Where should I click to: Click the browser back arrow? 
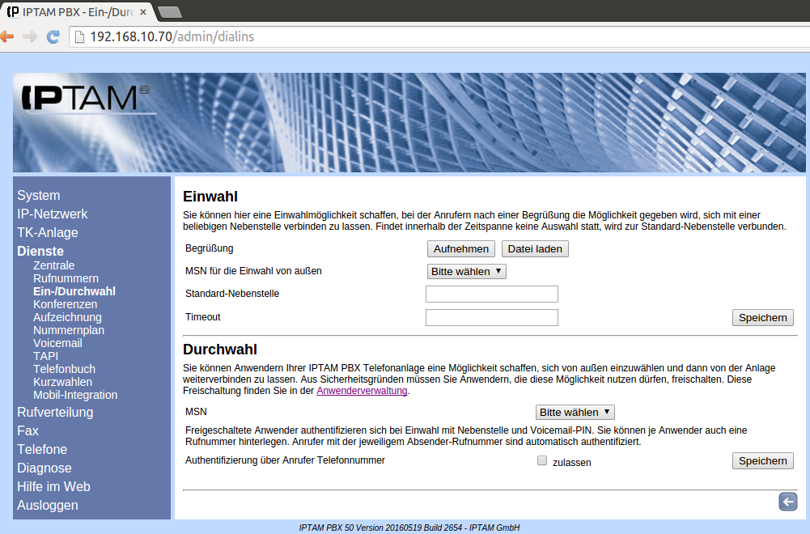tap(7, 36)
